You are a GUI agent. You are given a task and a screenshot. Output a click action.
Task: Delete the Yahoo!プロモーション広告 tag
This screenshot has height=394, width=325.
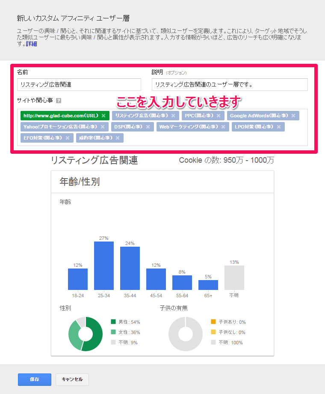pyautogui.click(x=102, y=127)
